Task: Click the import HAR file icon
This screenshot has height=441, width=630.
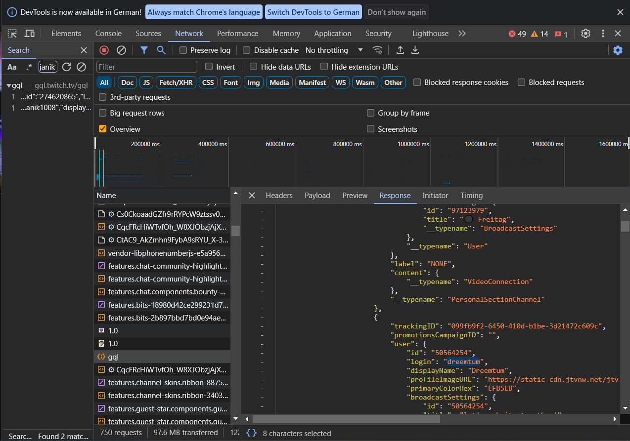Action: pyautogui.click(x=400, y=50)
